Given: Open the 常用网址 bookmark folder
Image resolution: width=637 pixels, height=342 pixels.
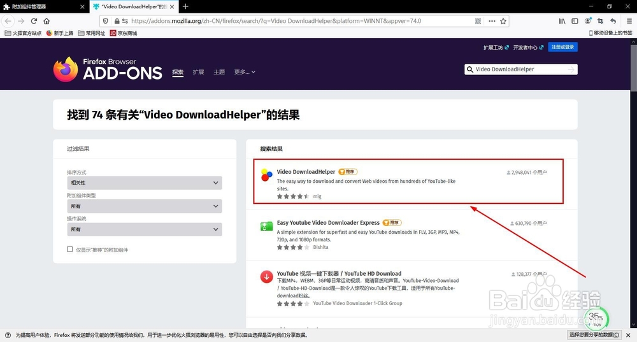Looking at the screenshot, I should [x=91, y=33].
